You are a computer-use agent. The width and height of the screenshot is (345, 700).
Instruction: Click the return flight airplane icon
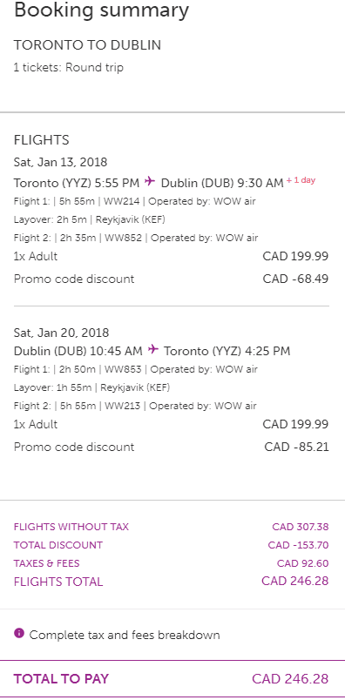pos(153,349)
